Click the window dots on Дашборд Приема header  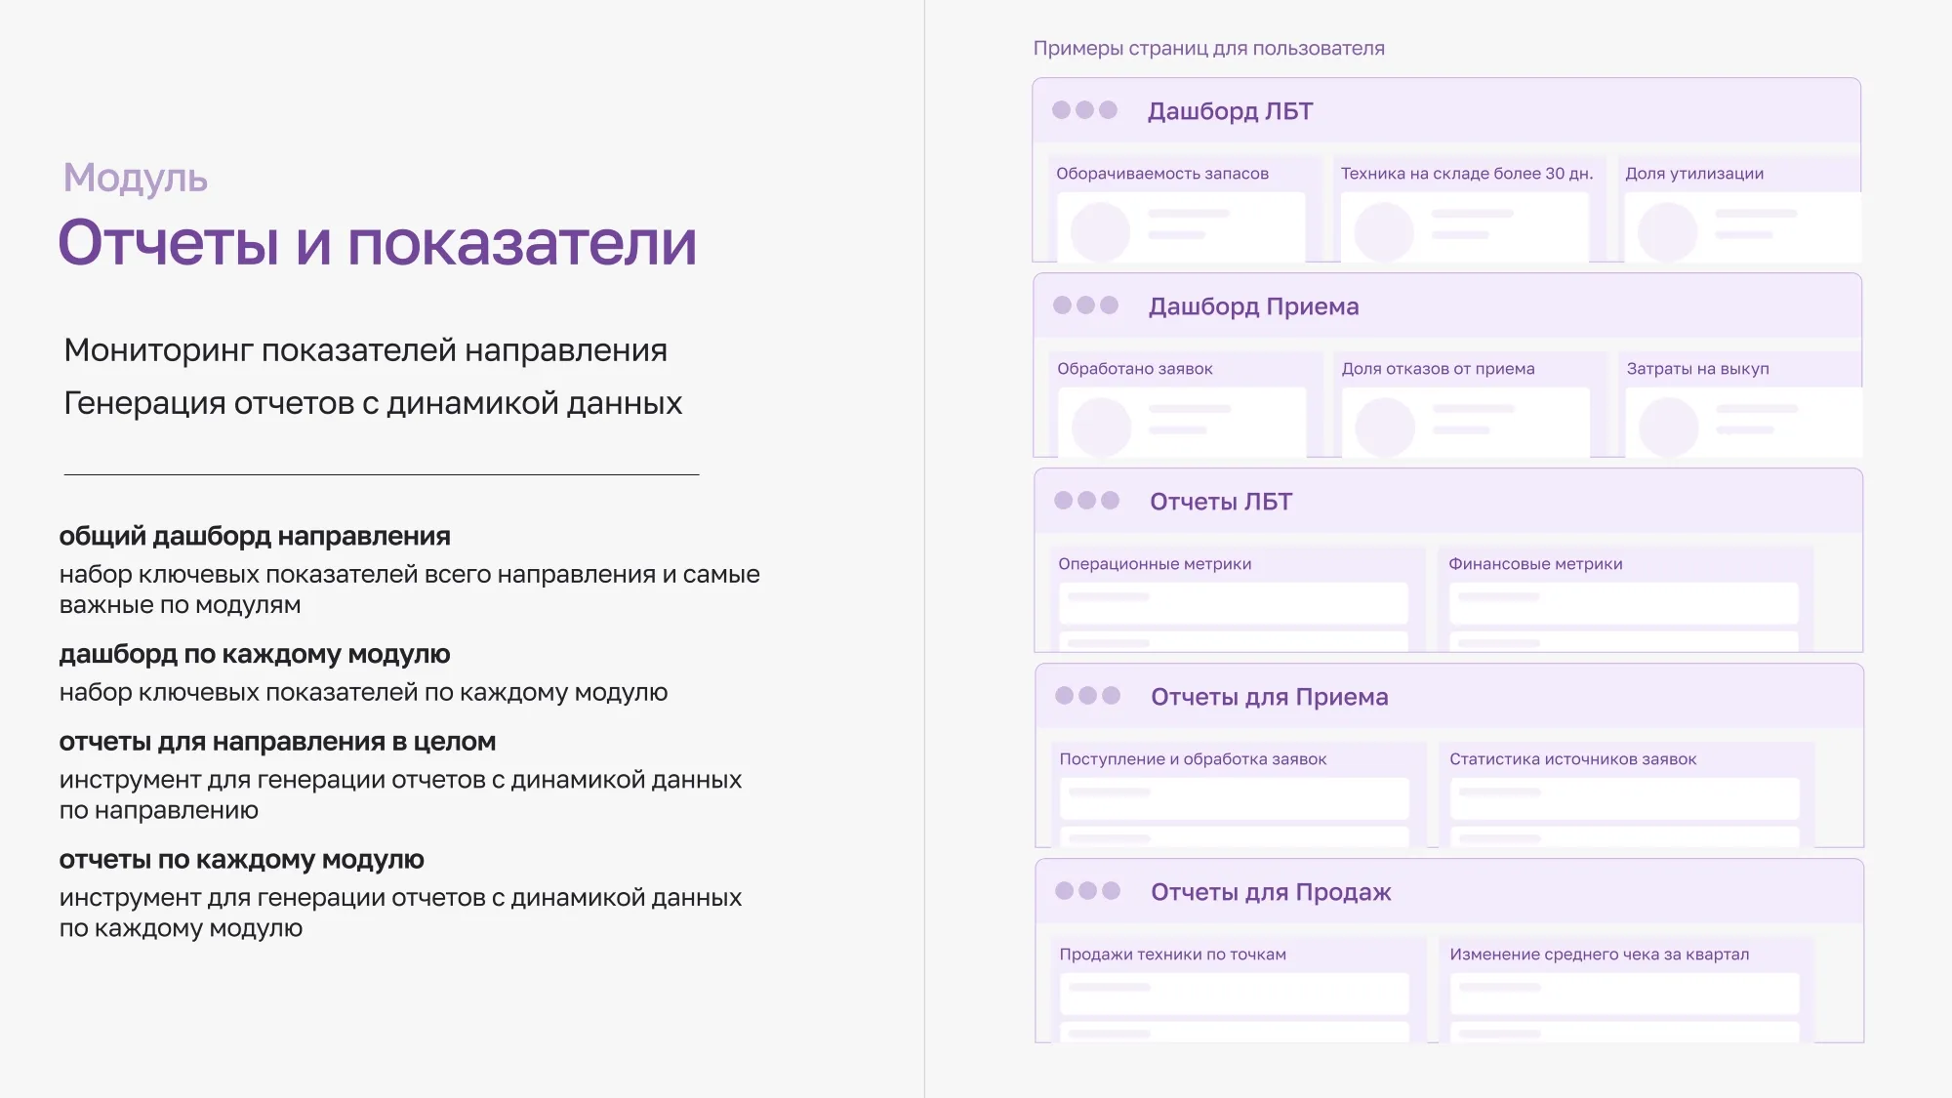tap(1083, 305)
